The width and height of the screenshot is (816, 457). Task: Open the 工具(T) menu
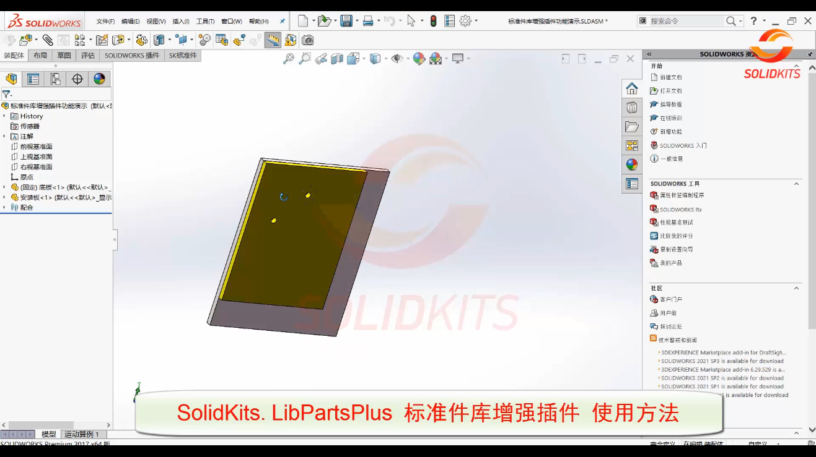tap(205, 21)
